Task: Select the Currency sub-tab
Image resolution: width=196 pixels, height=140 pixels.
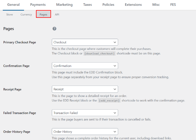Action: click(26, 15)
